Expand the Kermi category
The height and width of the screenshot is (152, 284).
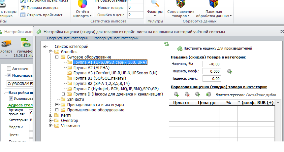[x=51, y=115]
